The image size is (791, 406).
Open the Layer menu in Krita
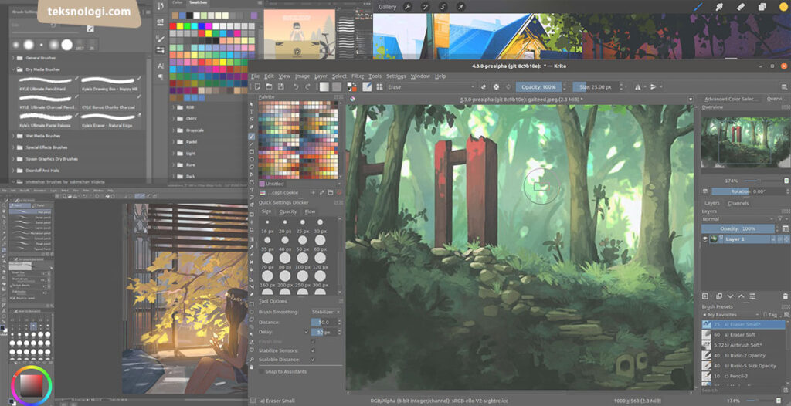point(321,76)
